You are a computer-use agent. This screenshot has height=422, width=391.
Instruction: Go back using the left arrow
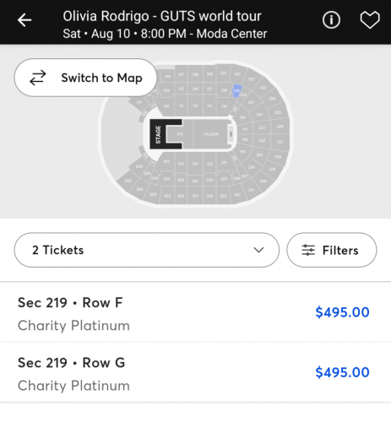tap(24, 20)
